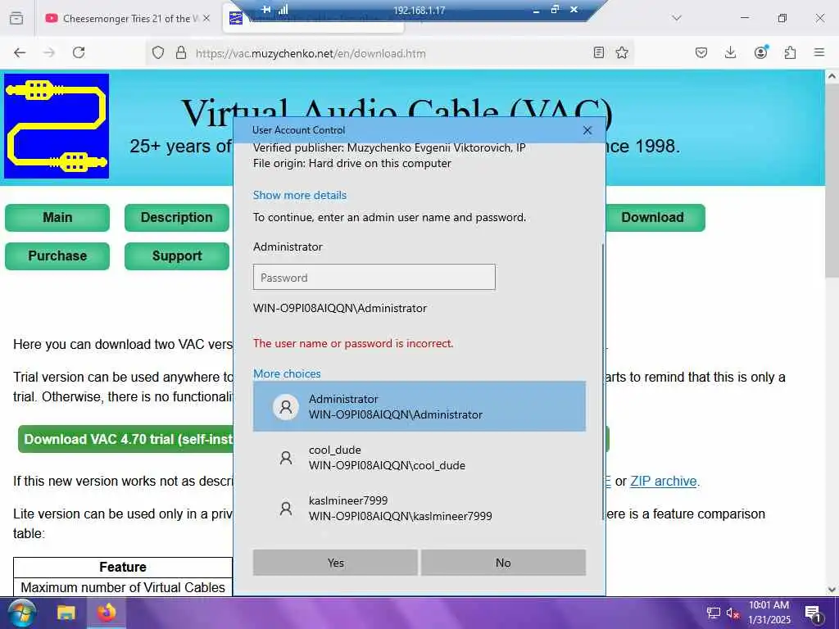The image size is (839, 629).
Task: Open Firefox View icon in the tab bar
Action: pos(16,18)
